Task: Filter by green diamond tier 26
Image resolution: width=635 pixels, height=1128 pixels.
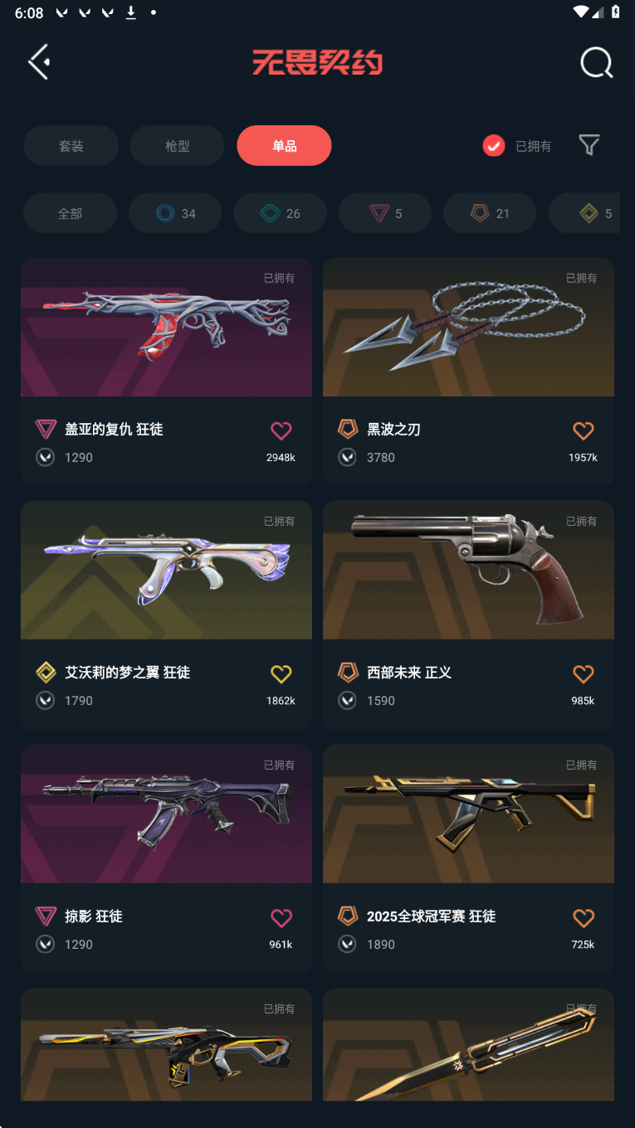Action: (x=280, y=213)
